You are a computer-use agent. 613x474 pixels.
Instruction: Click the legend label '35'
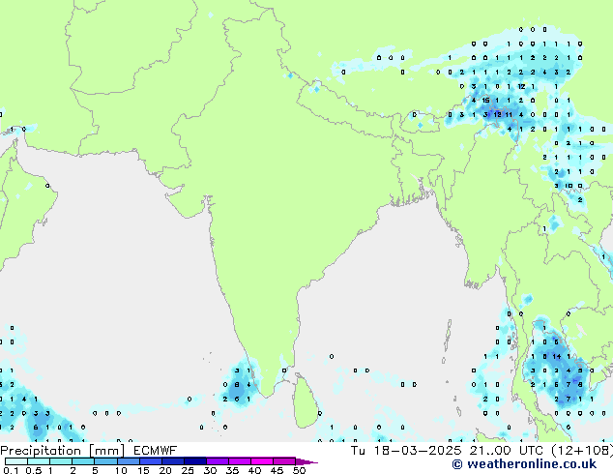pos(232,470)
